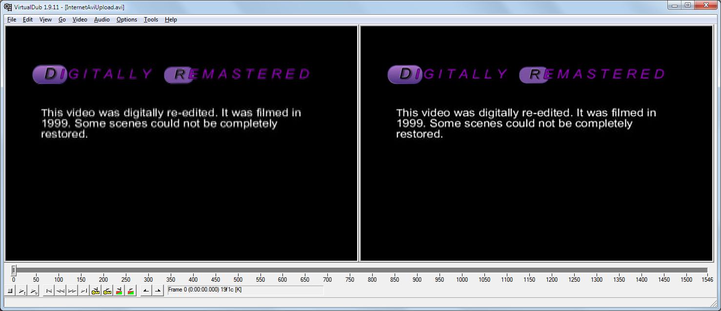The width and height of the screenshot is (721, 311).
Task: Click the frame 500 mark on the timeline
Action: point(238,280)
